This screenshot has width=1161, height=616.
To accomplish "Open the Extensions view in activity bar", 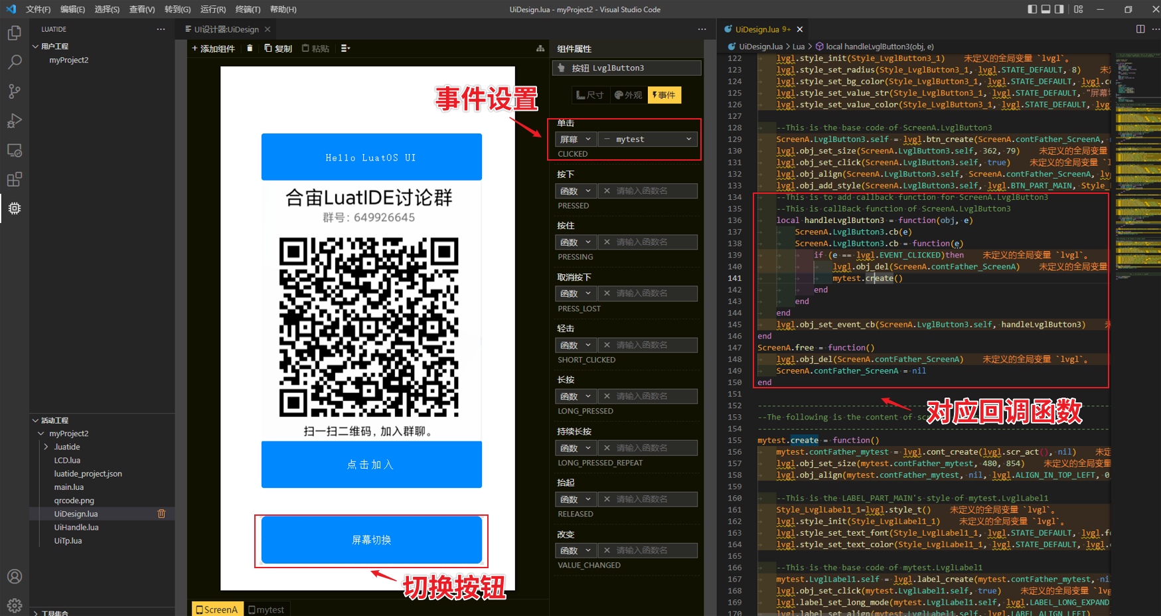I will coord(14,179).
